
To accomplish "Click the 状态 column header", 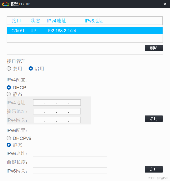I will [35, 21].
